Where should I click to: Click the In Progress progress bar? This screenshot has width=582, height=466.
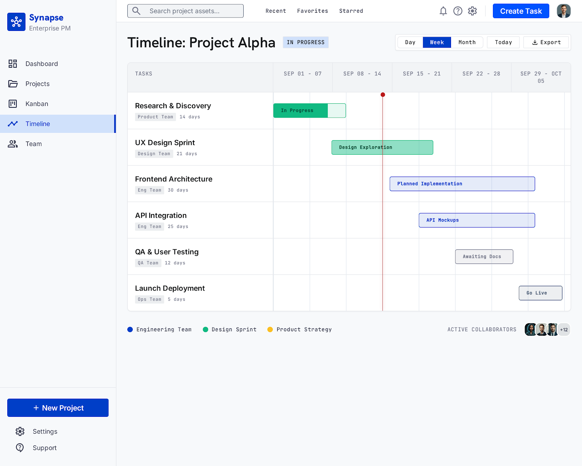coord(310,111)
